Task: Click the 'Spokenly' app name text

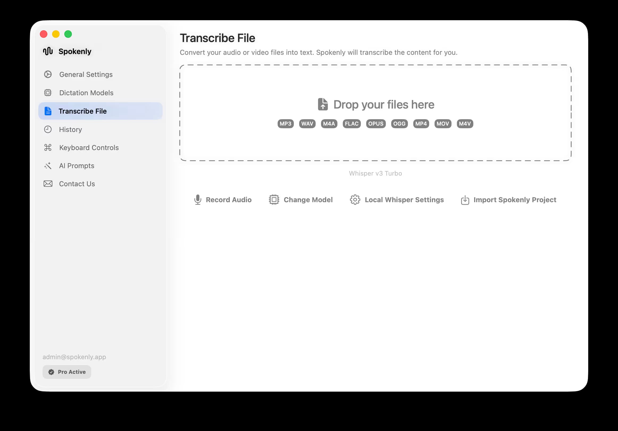Action: [75, 51]
